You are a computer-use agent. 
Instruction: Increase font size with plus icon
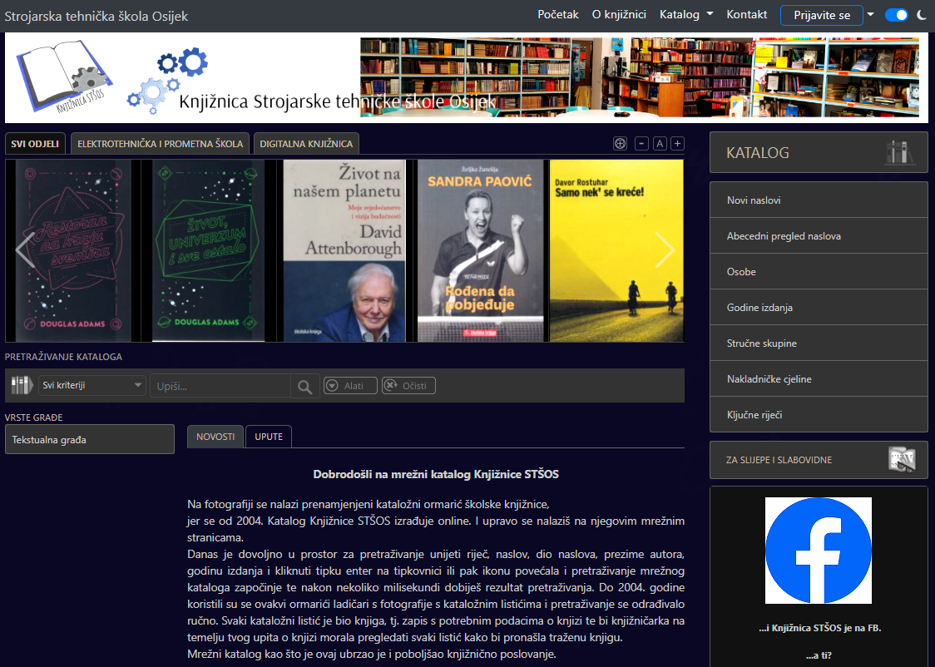click(x=677, y=144)
